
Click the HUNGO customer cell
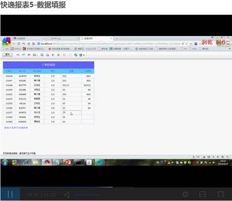[22, 122]
